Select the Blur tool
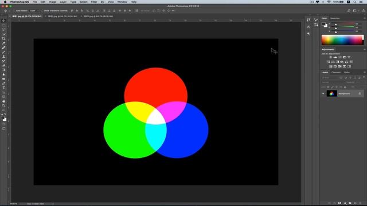This screenshot has height=206, width=367. (x=3, y=74)
